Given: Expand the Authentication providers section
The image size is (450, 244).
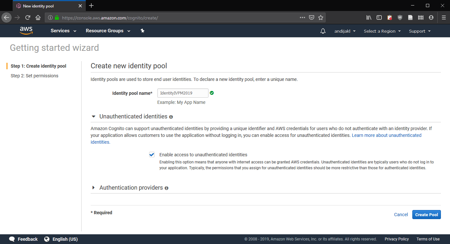Looking at the screenshot, I should point(94,188).
